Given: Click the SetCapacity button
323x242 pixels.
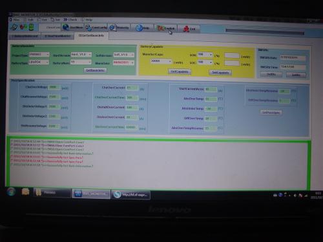Looking at the screenshot, I should [220, 72].
